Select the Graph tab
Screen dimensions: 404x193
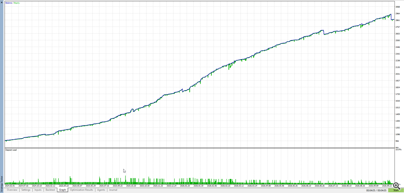pyautogui.click(x=62, y=190)
